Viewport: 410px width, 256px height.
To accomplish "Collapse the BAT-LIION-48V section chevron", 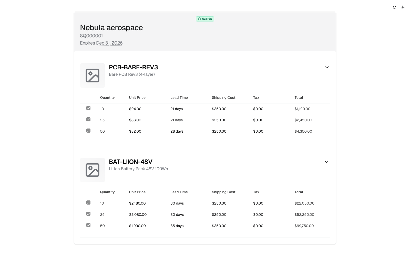I will (327, 162).
